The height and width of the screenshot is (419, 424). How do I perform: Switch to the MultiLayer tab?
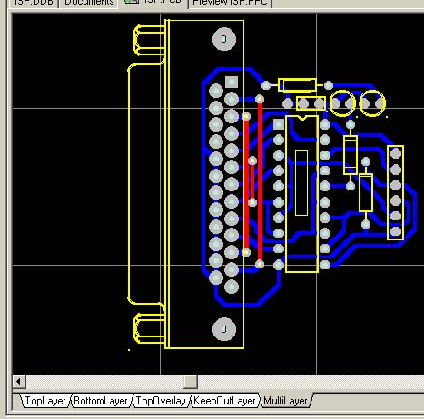click(285, 401)
